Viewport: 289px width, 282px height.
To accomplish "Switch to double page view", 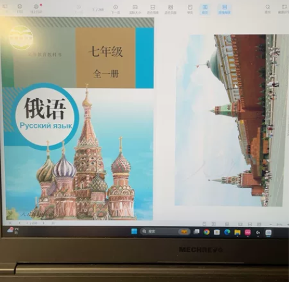I will pyautogui.click(x=205, y=9).
